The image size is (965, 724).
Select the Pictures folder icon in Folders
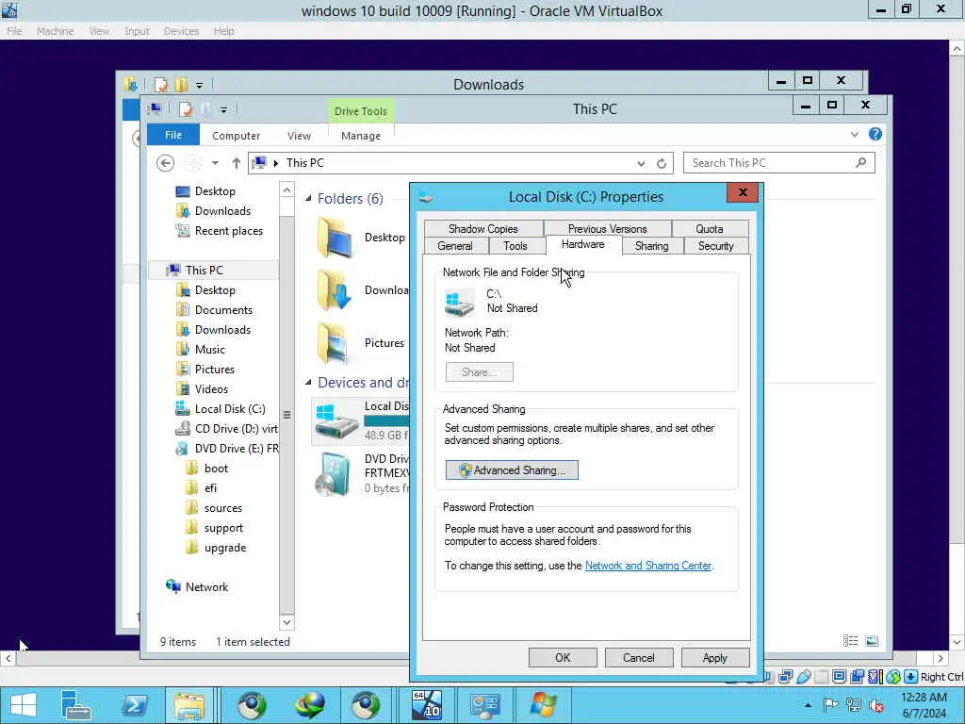(x=335, y=343)
